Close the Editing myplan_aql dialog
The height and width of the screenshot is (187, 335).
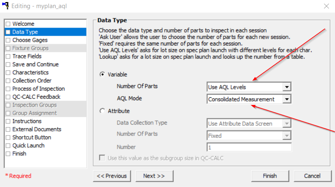click(326, 6)
